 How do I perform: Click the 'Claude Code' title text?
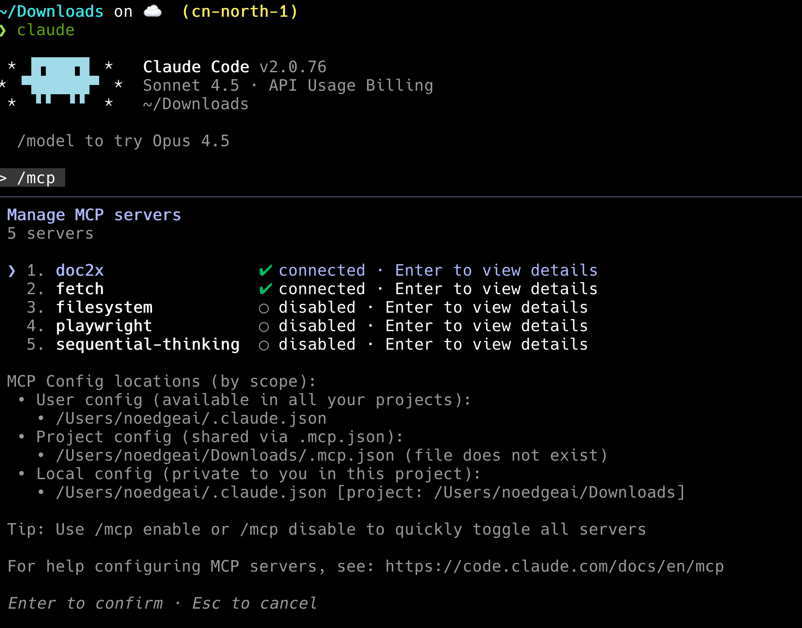tap(196, 67)
